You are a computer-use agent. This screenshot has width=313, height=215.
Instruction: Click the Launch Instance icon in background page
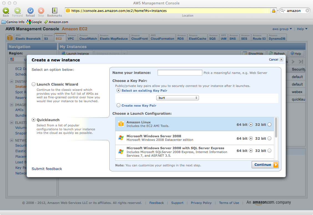[x=64, y=54]
